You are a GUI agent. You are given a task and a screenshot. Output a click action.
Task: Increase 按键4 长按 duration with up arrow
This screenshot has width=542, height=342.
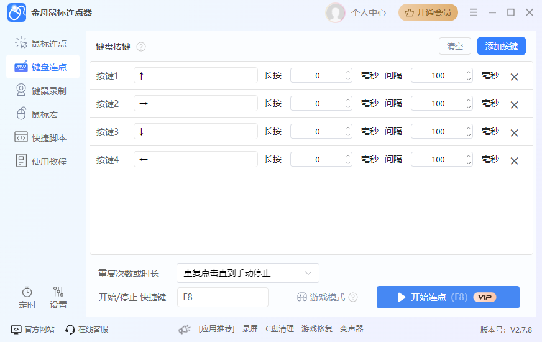tap(348, 156)
